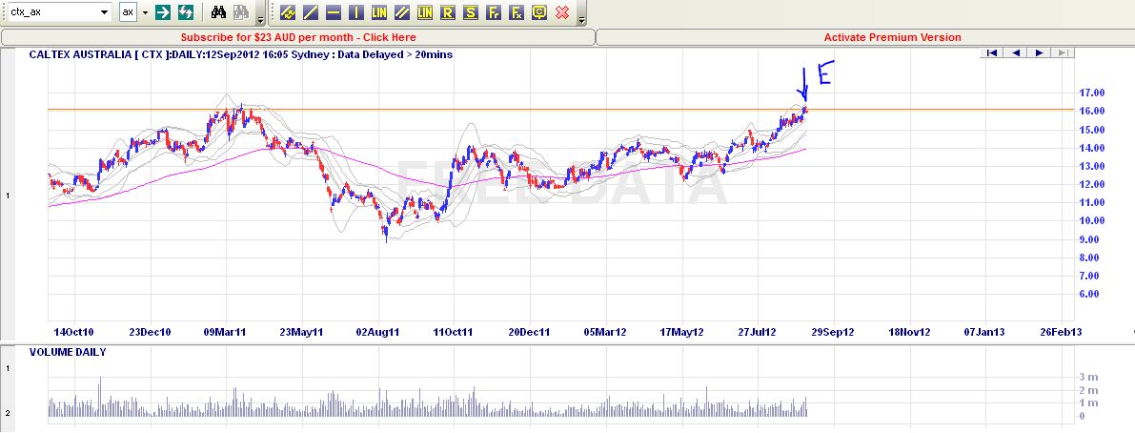Select the first LIN regression tool
The image size is (1135, 433).
click(378, 12)
